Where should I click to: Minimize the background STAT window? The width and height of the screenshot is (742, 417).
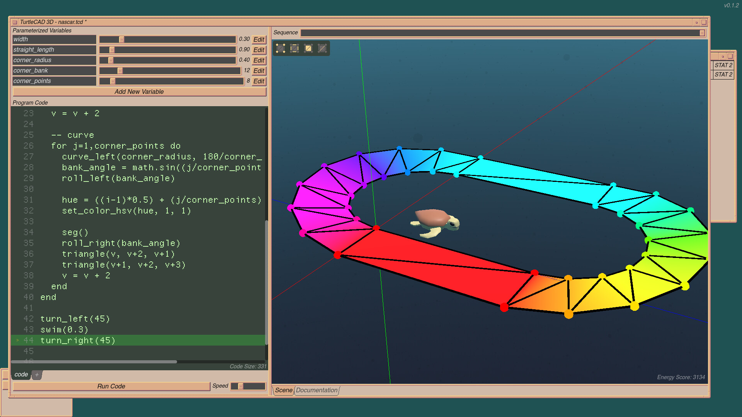(x=723, y=56)
